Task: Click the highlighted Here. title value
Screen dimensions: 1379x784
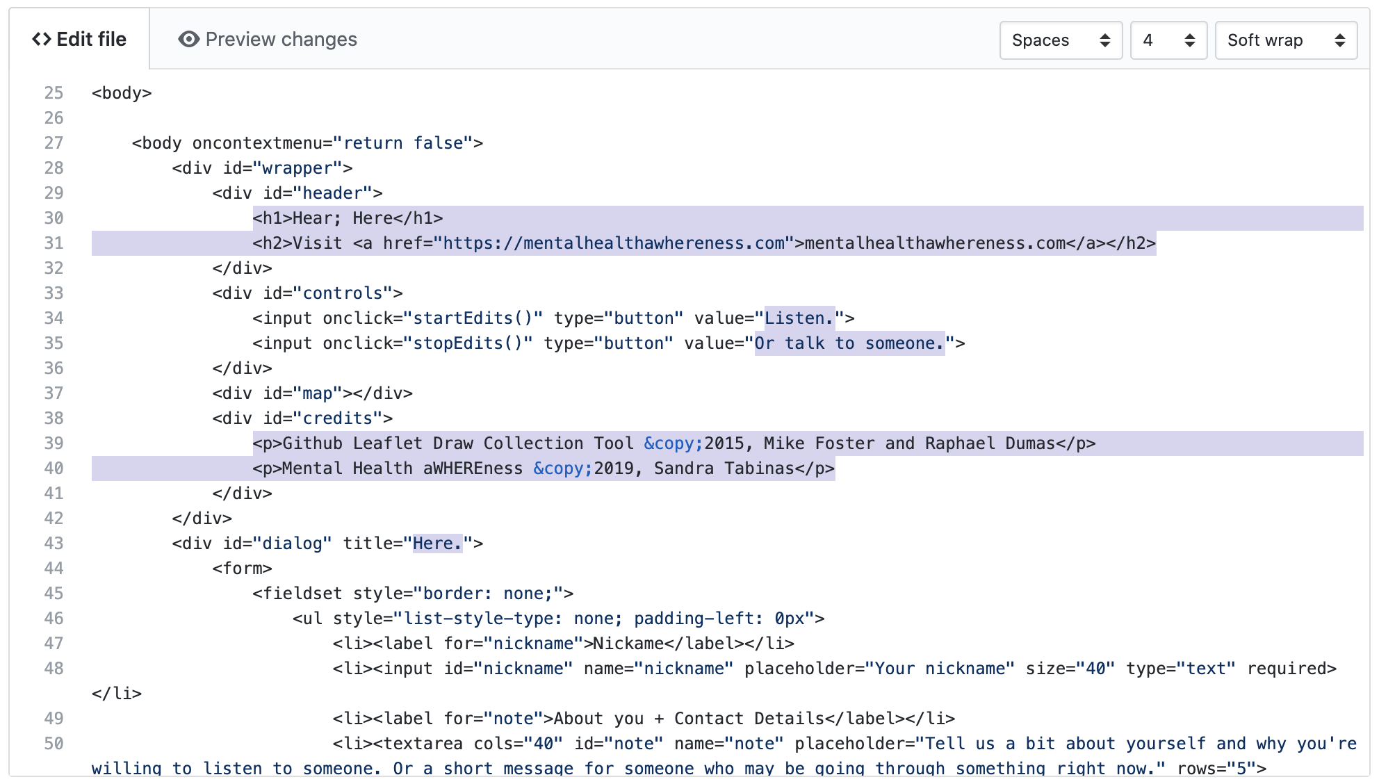Action: click(437, 544)
